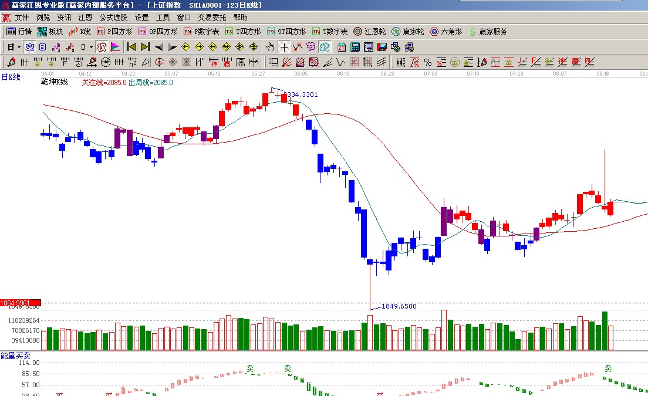Open the 交易委托 menu
648x396 pixels.
tap(211, 18)
